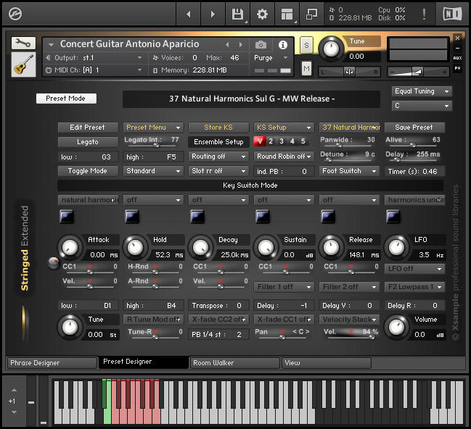Screen dimensions: 471x429
Task: Click the NI logo icon
Action: click(x=452, y=14)
